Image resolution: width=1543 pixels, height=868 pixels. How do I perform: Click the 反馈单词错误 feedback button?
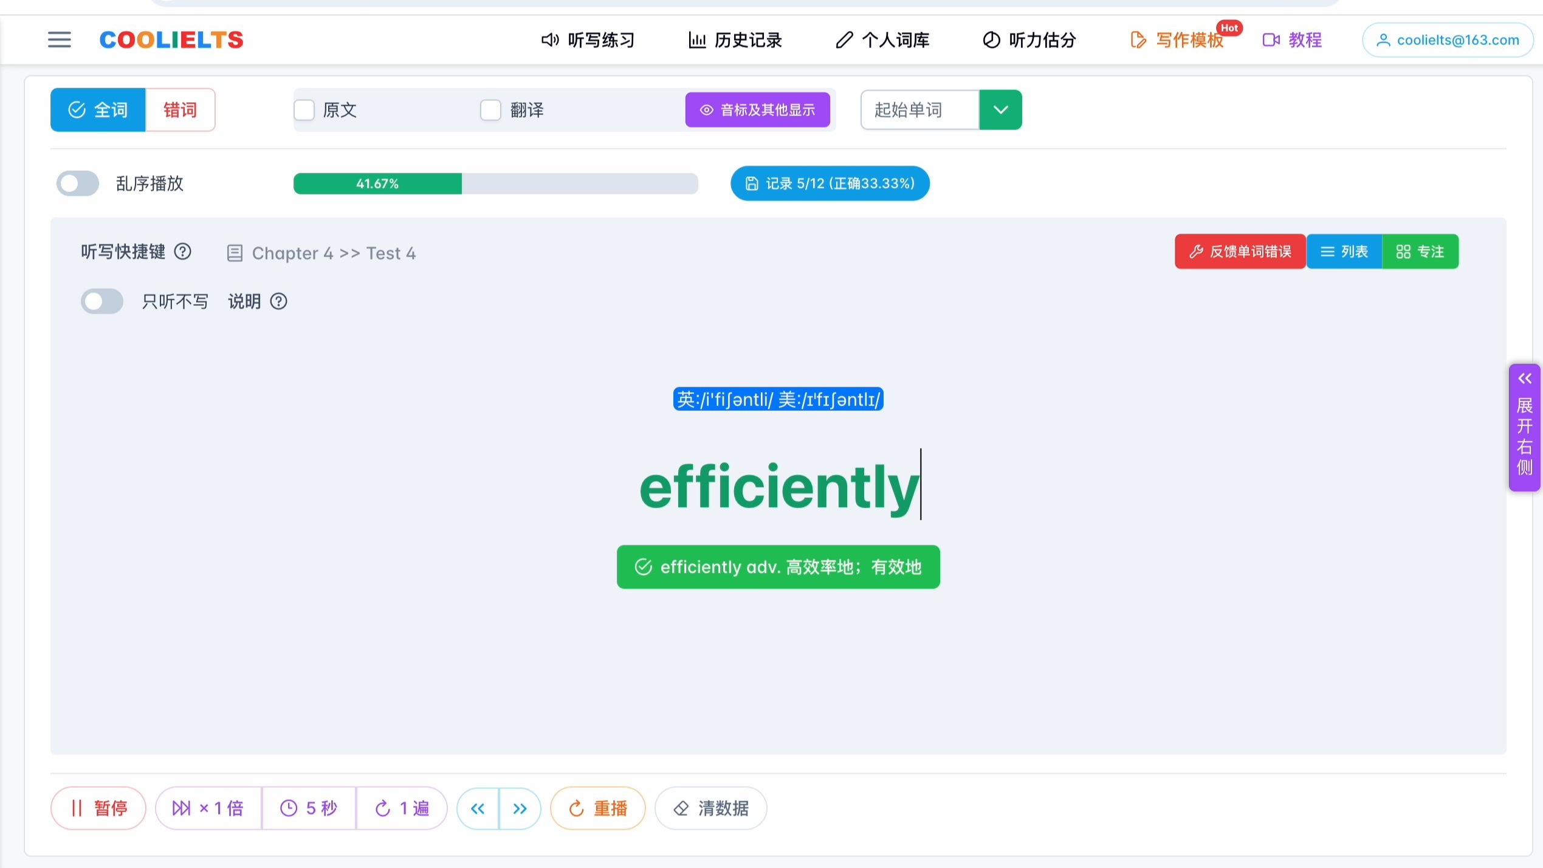(1240, 251)
